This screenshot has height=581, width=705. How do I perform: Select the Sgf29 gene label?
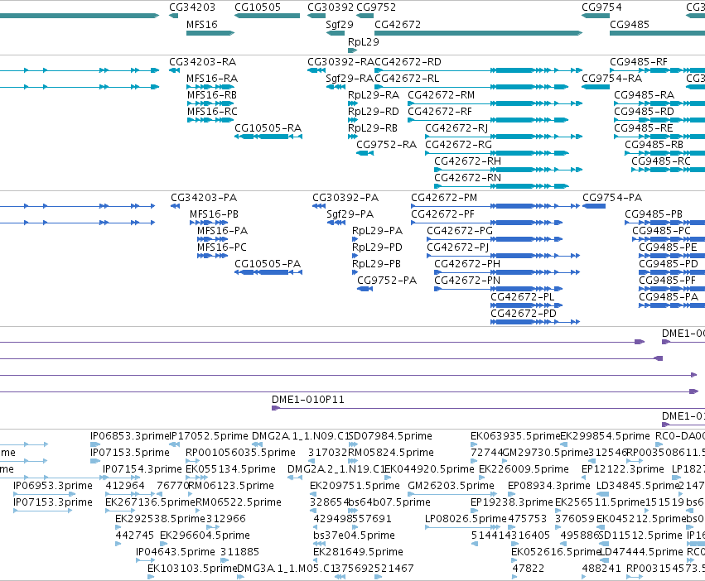click(340, 25)
